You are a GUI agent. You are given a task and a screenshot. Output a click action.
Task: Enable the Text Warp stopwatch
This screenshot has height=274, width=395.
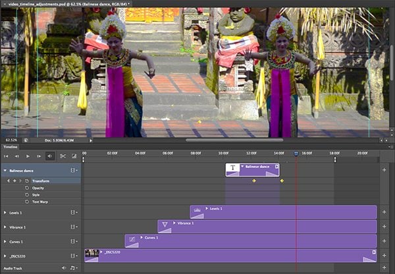point(27,202)
